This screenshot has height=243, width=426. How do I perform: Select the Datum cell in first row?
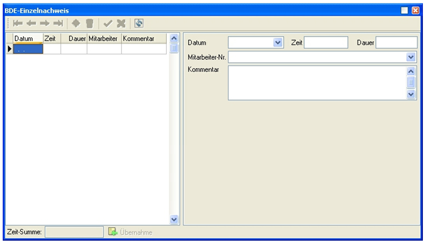(x=28, y=49)
